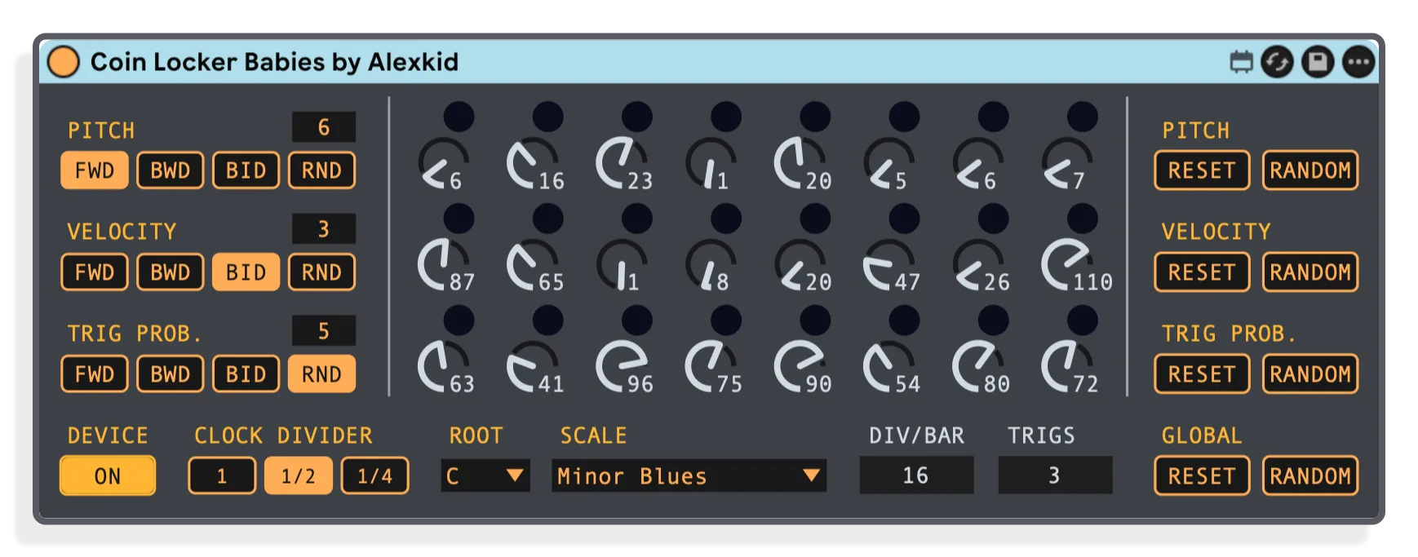Set PITCH direction to BWD
Screen dimensions: 1418x557
[x=171, y=170]
